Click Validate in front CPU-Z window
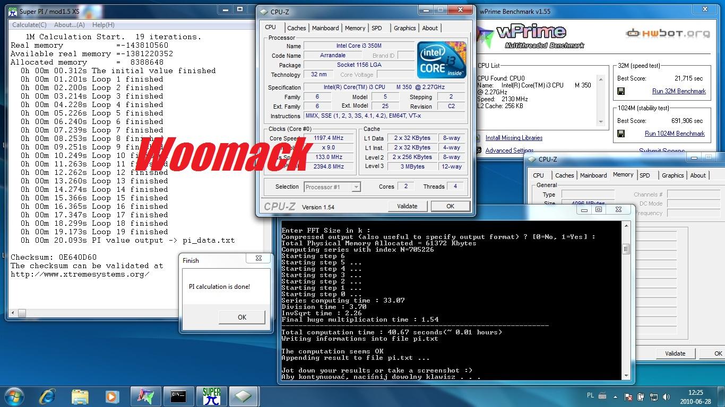Viewport: 725px width, 407px height. pyautogui.click(x=408, y=206)
